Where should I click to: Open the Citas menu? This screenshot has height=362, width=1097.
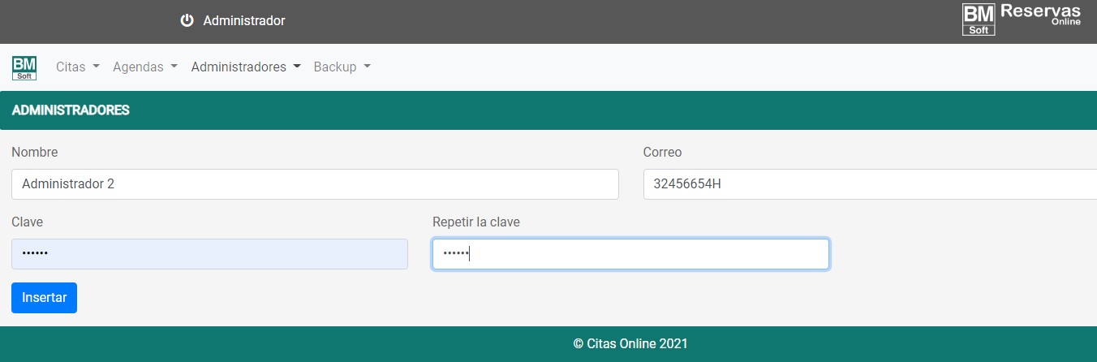tap(71, 67)
